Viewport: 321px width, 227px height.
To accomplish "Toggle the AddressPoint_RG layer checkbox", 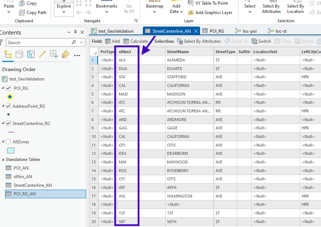I will (x=9, y=106).
